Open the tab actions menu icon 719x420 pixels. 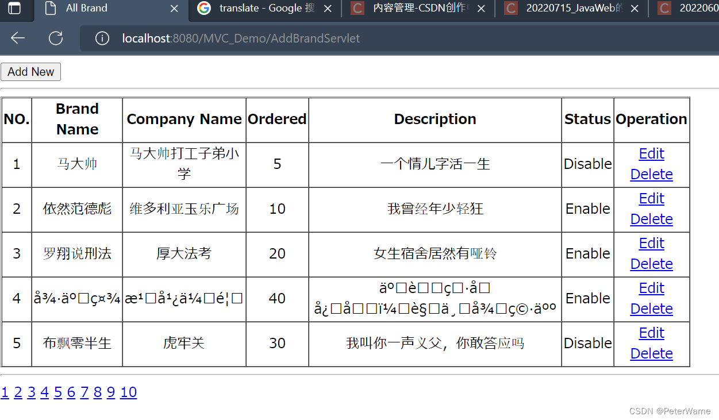(x=14, y=9)
